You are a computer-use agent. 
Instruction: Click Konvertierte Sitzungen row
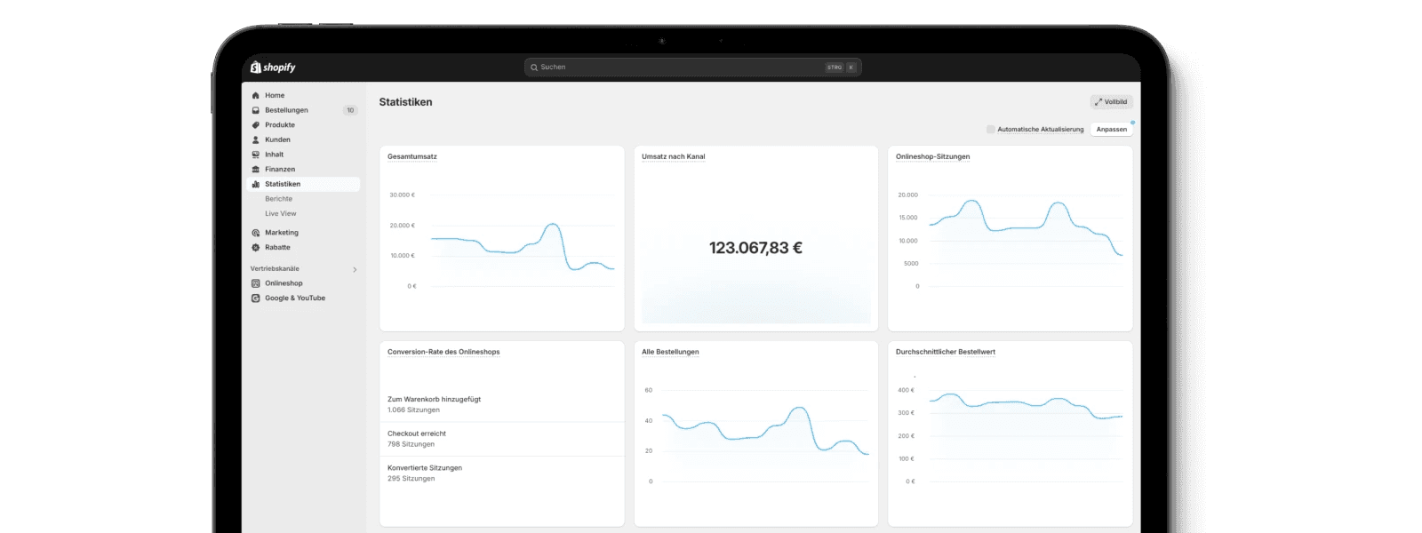[501, 473]
